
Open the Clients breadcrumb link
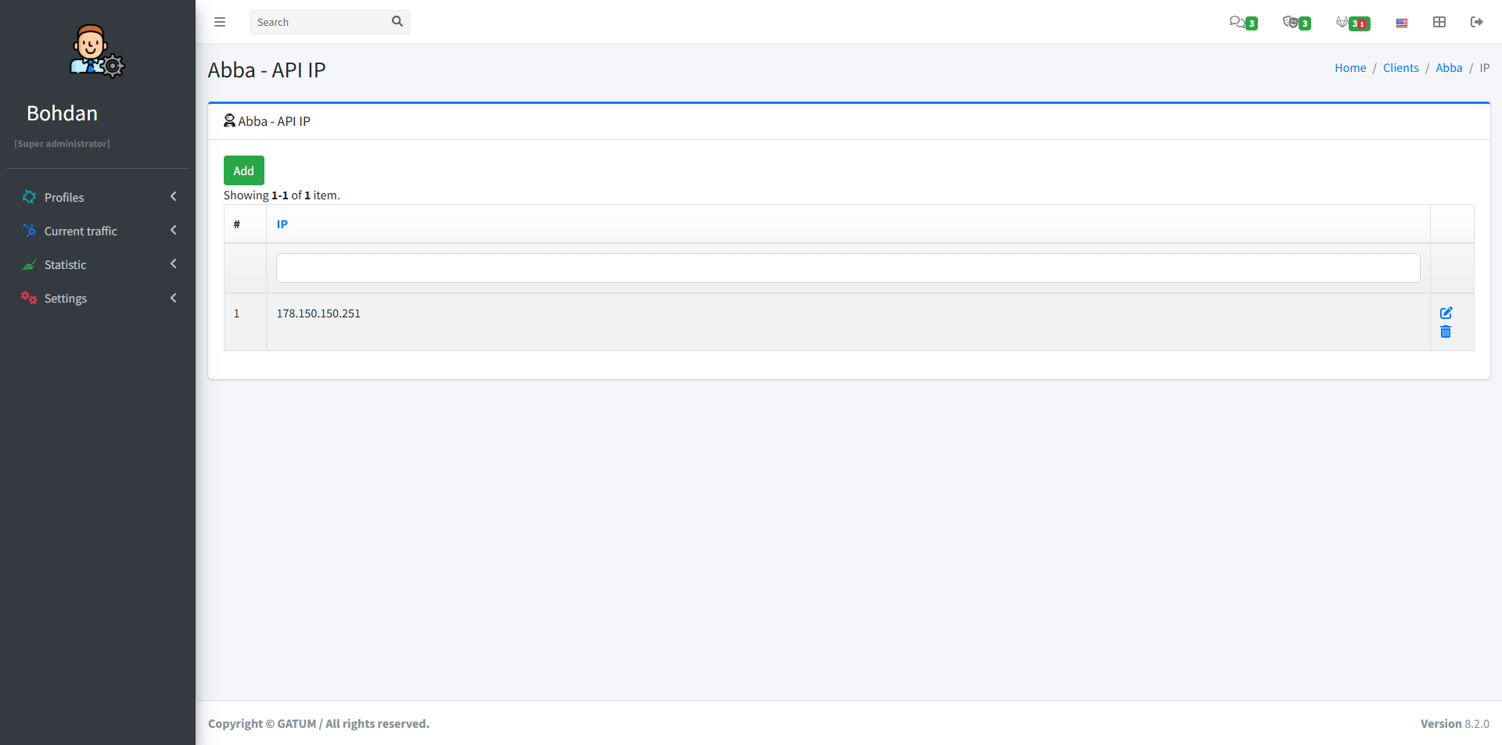tap(1400, 68)
